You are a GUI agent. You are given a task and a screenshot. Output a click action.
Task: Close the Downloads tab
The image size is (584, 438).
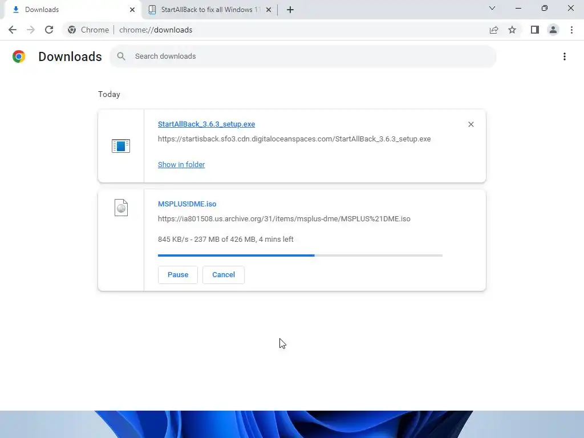coord(132,10)
